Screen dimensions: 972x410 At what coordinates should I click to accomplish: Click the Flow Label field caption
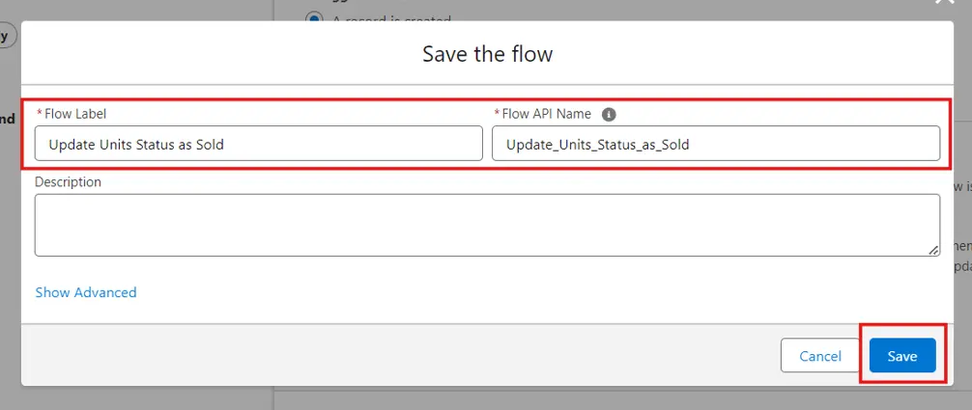click(x=75, y=114)
